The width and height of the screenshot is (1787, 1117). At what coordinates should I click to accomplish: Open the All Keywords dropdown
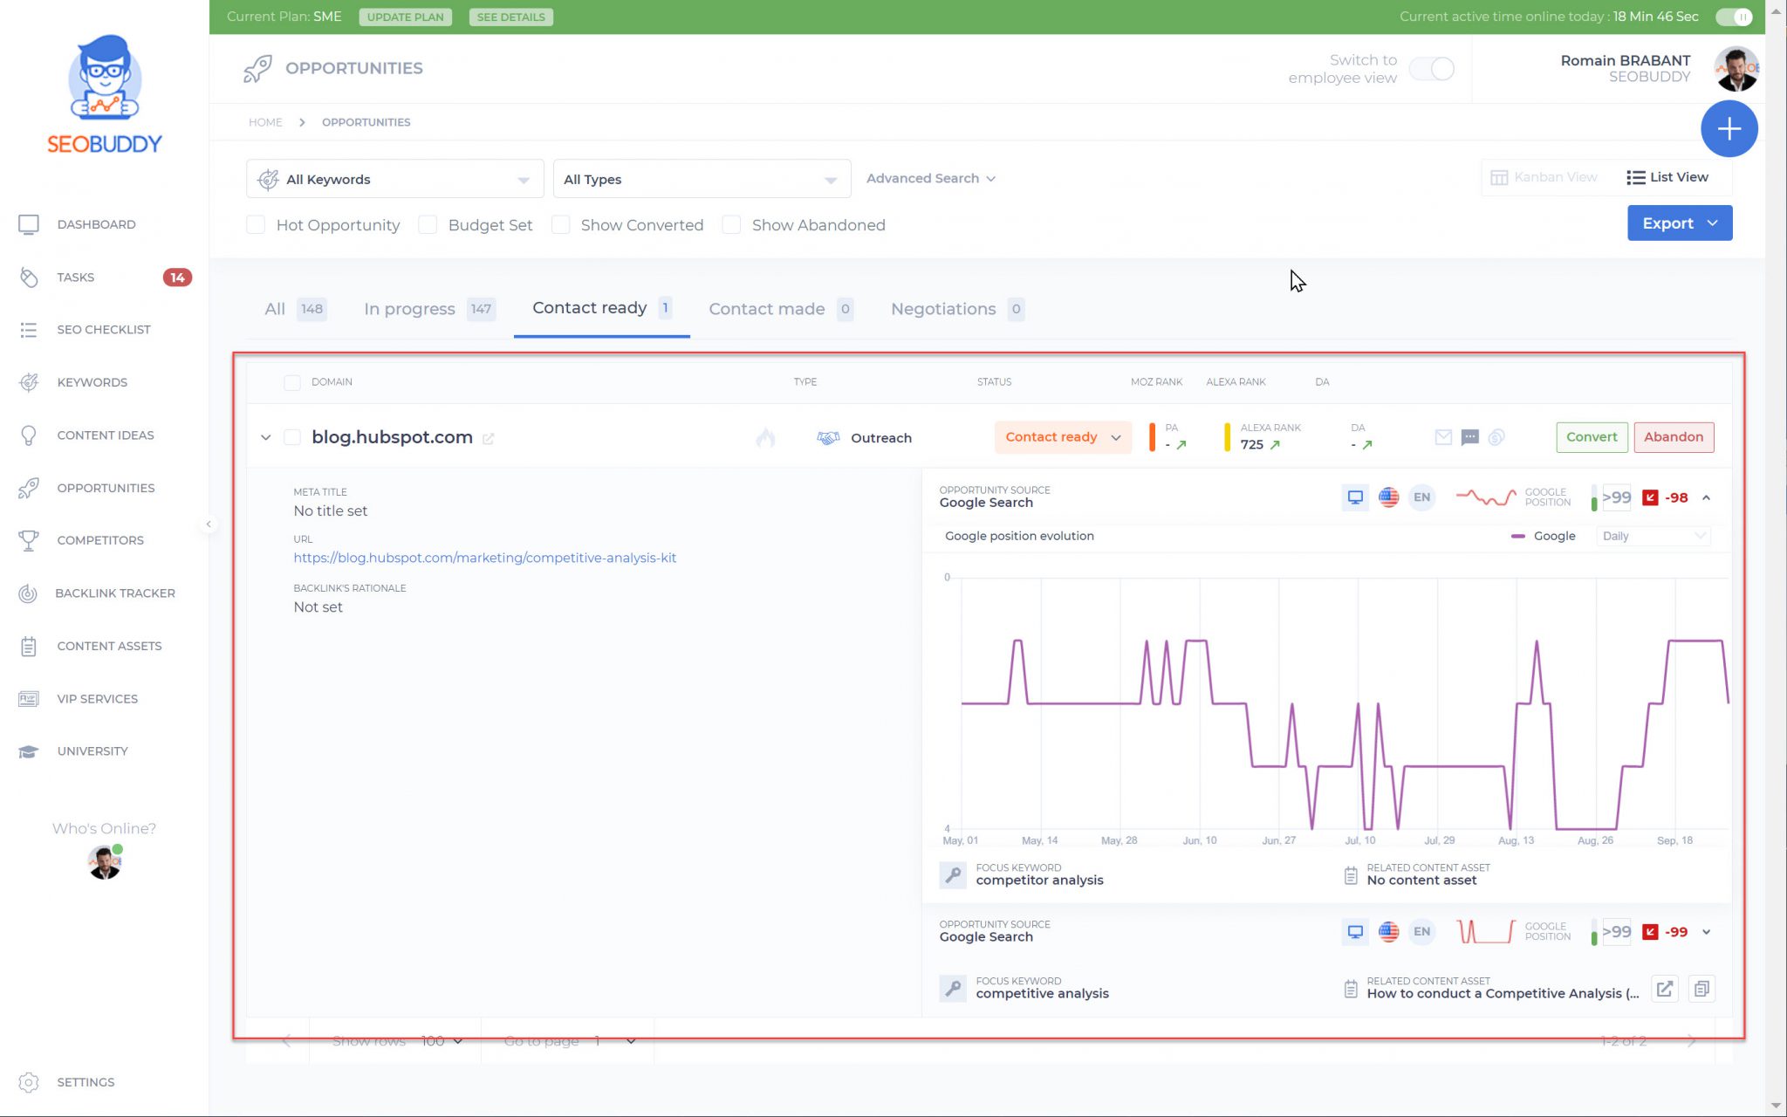[x=394, y=179]
